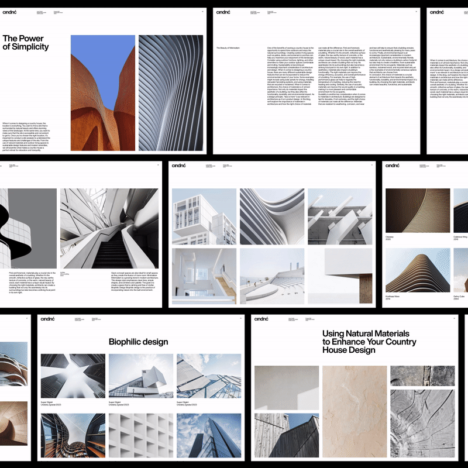Screen dimensions: 468x468
Task: Open the menu icon on The Power of Simplicity page
Action: [201, 11]
